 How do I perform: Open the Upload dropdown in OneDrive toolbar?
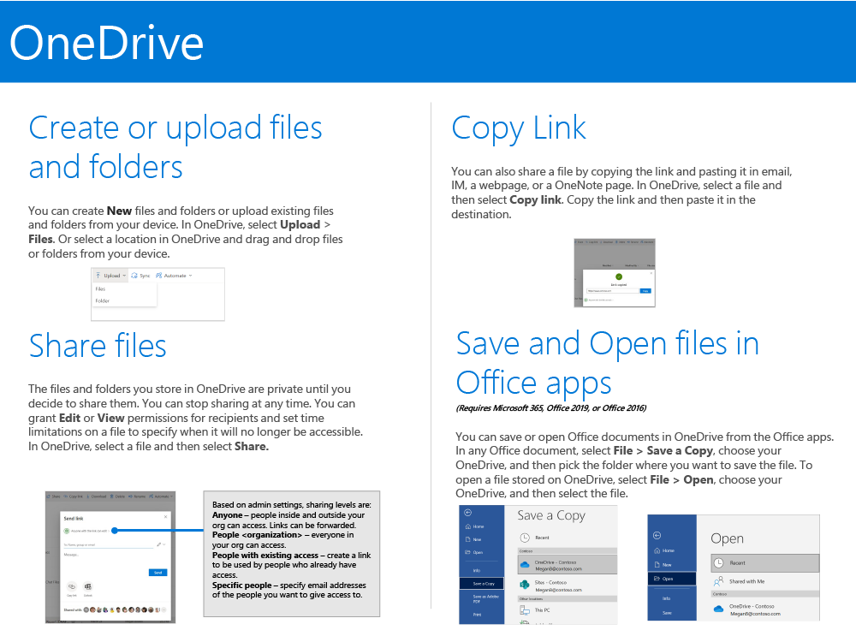(110, 276)
